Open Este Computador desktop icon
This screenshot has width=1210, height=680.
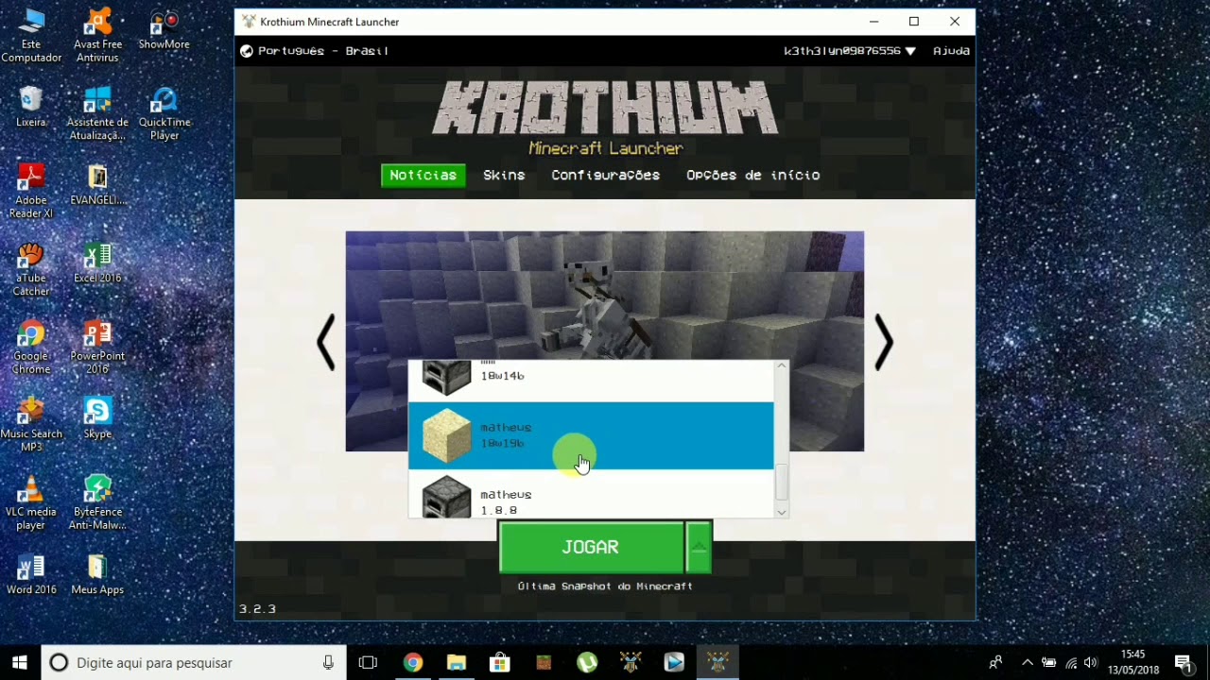pyautogui.click(x=31, y=36)
